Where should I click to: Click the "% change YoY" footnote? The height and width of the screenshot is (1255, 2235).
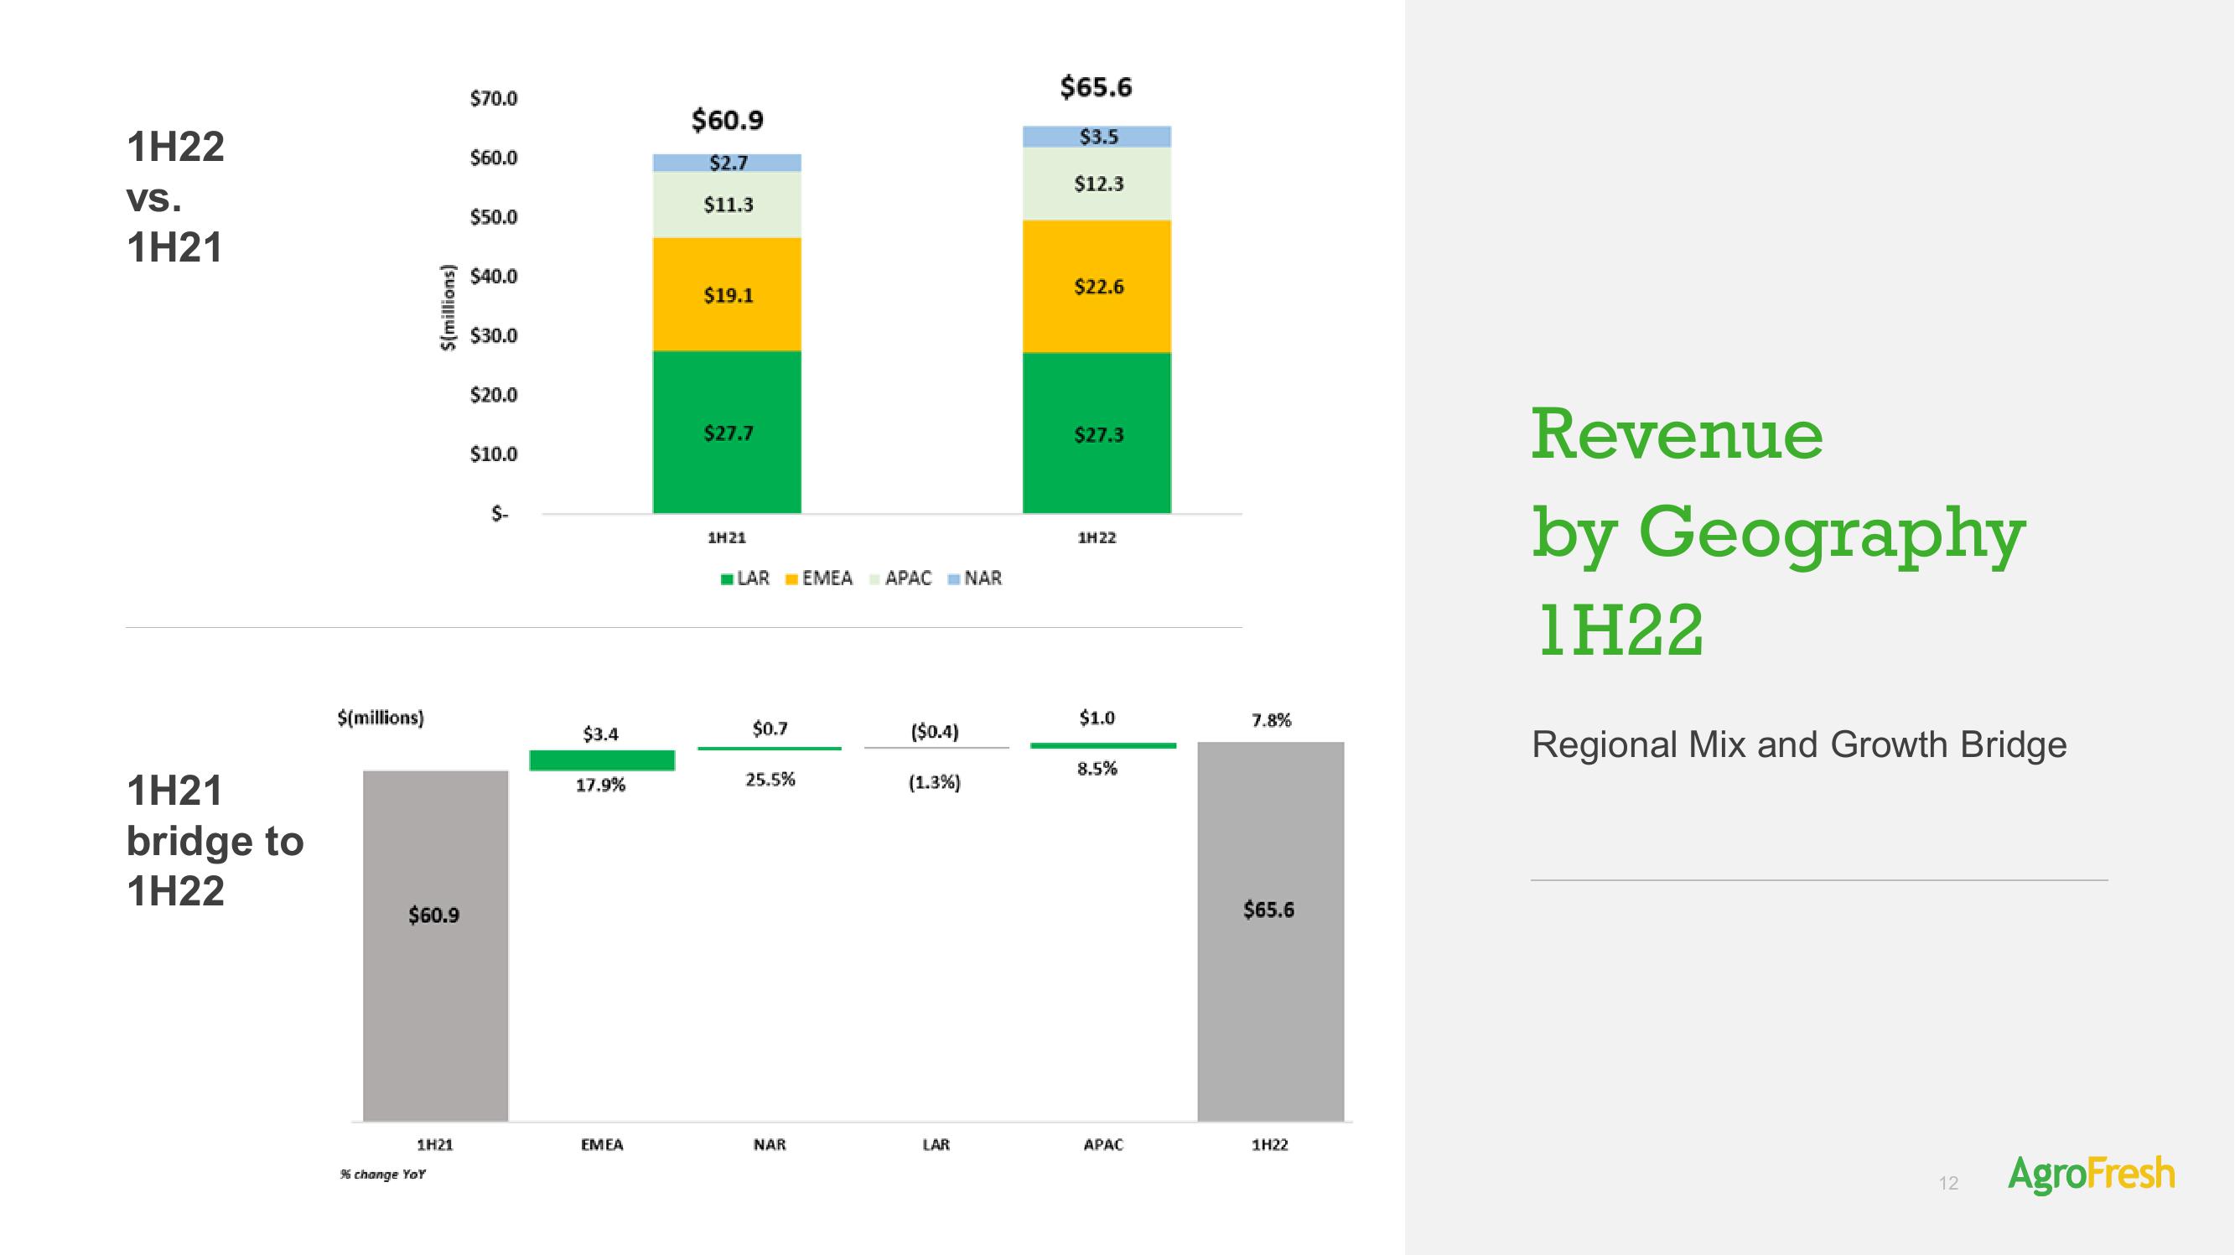[382, 1175]
